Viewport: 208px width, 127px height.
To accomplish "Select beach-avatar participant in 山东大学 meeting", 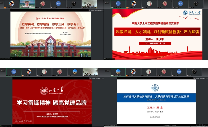I will (x=75, y=72).
